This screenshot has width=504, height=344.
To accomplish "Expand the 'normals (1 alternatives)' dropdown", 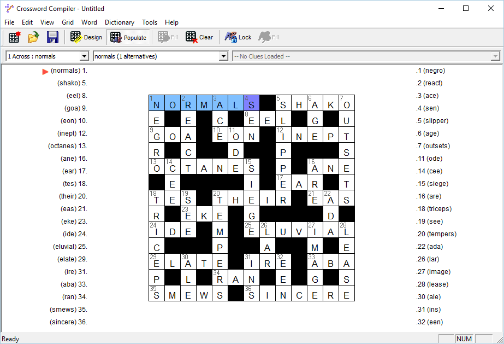I will click(223, 56).
